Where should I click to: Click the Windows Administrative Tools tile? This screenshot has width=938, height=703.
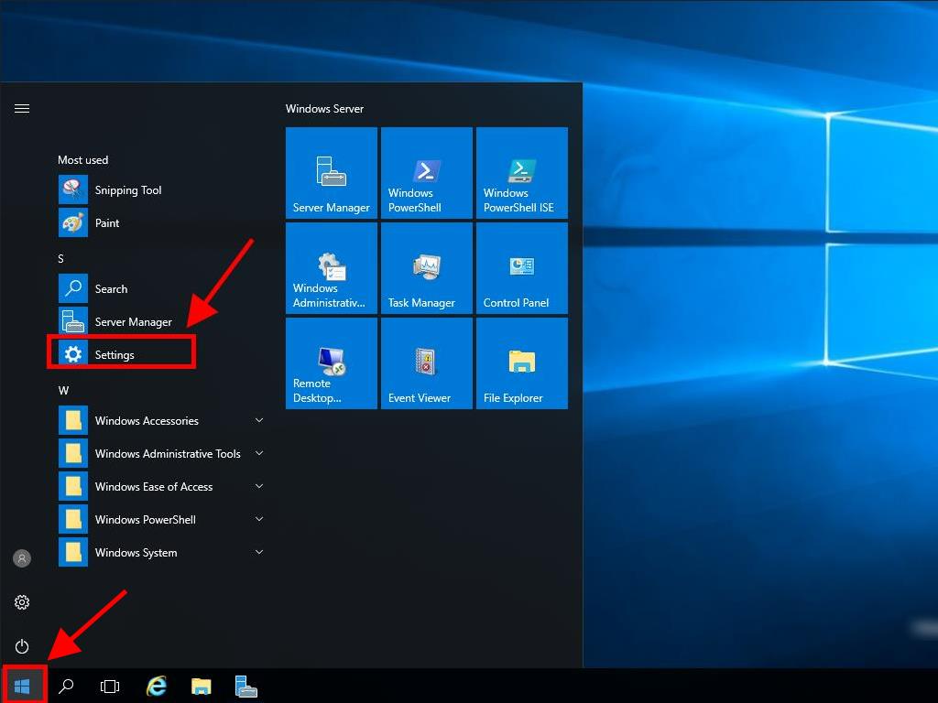(x=332, y=268)
